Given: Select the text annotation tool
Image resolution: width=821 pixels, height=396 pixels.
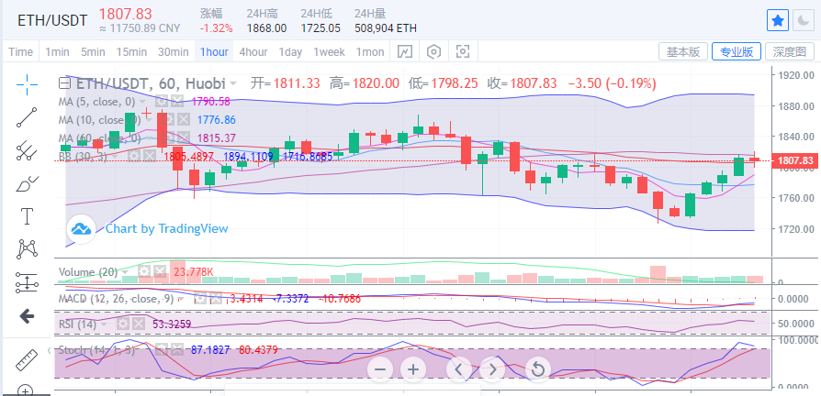Looking at the screenshot, I should 26,216.
